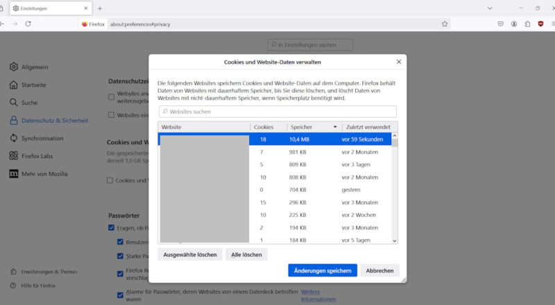Show the list of all tabs with the chevron
The height and width of the screenshot is (305, 555).
point(490,8)
